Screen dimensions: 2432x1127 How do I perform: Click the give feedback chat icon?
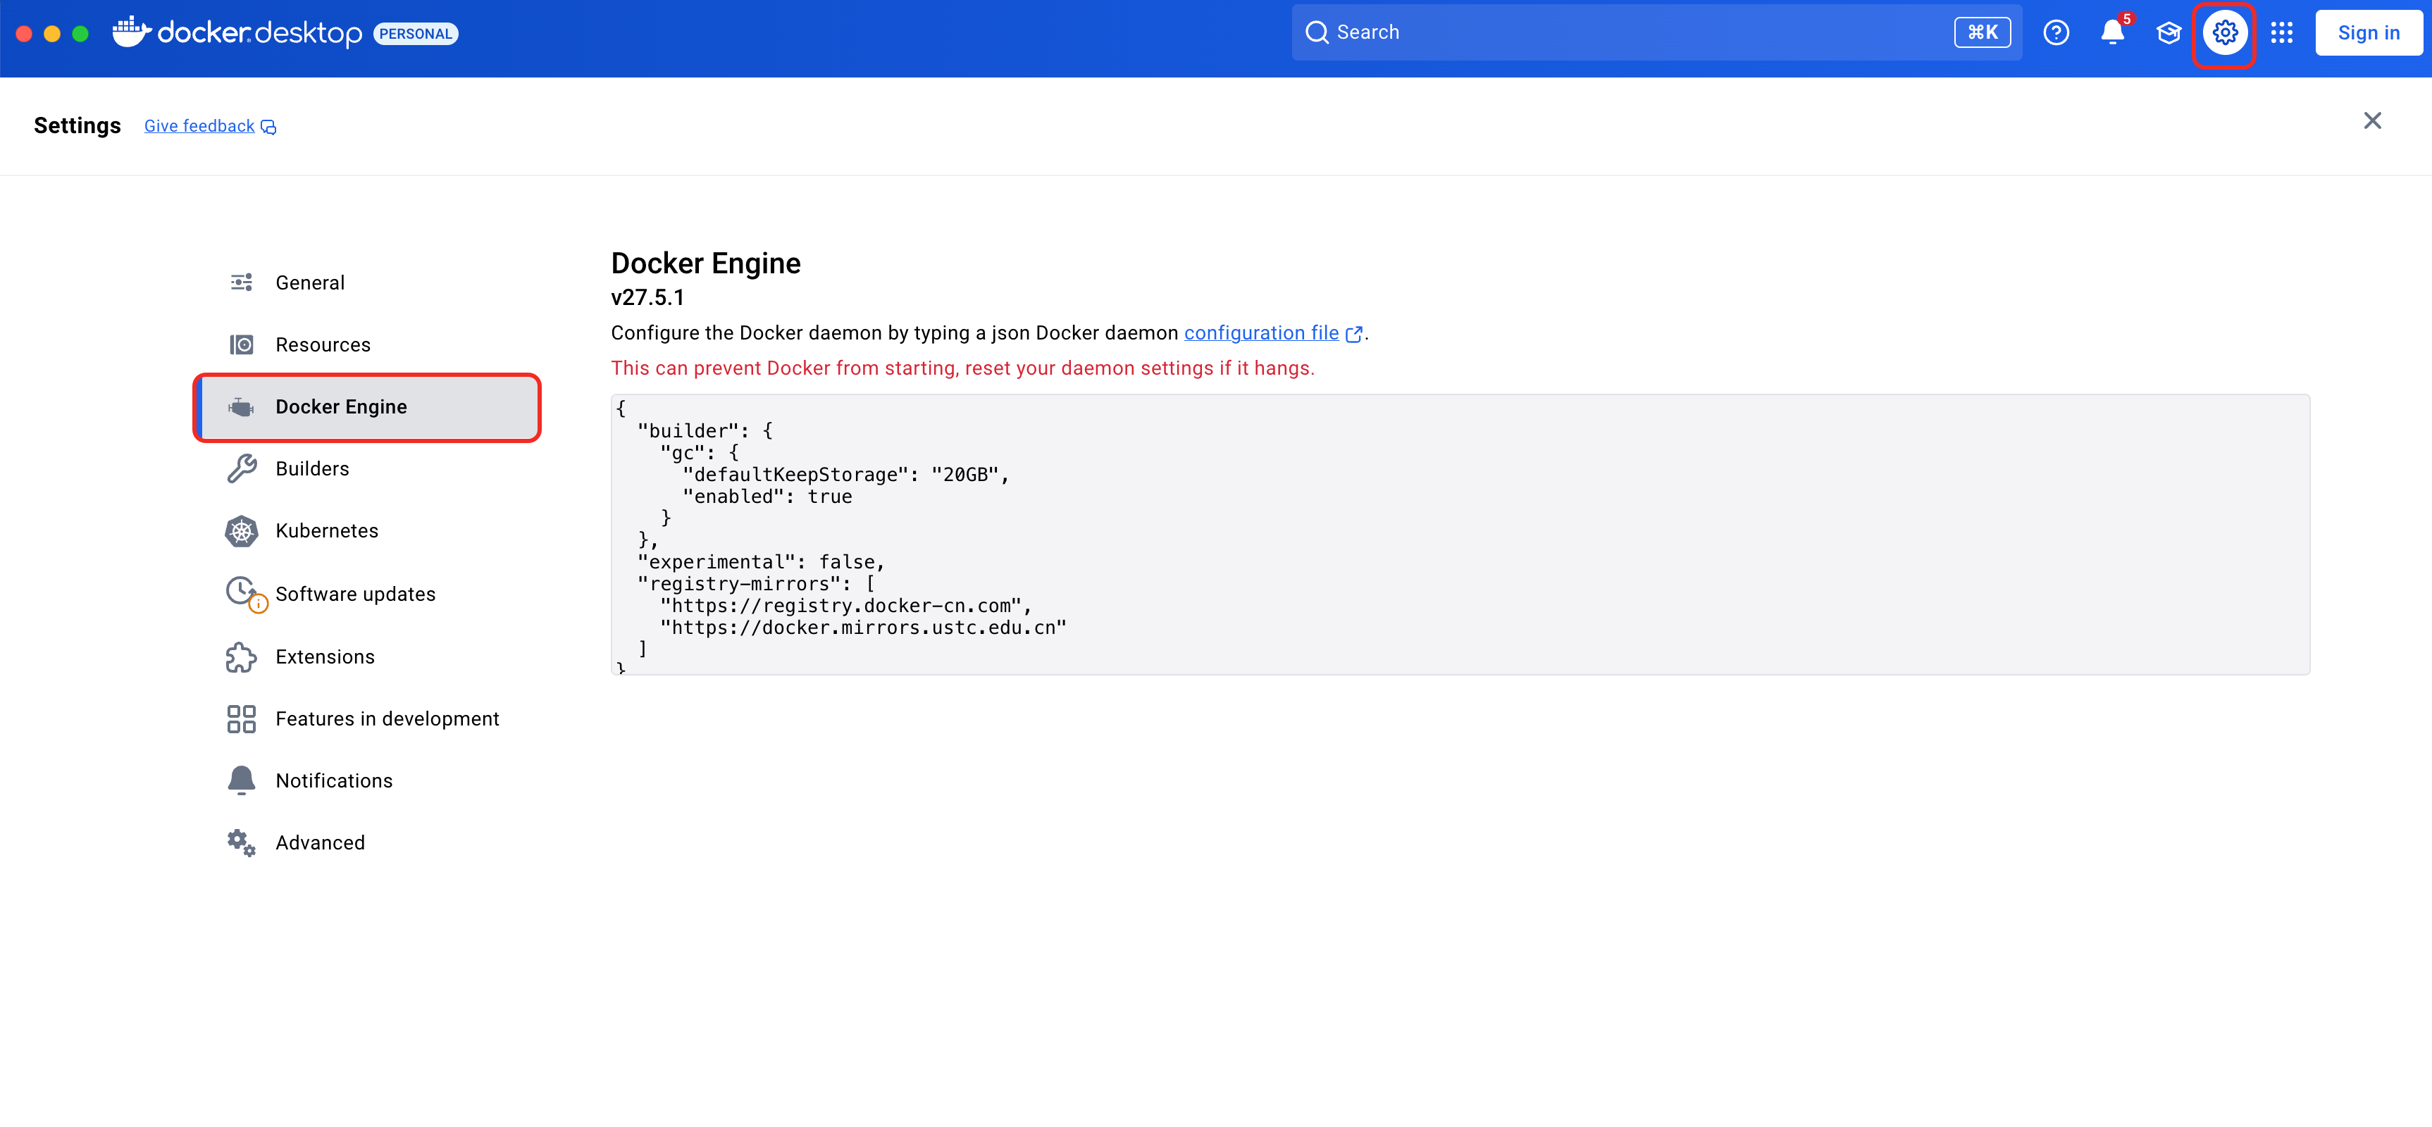[269, 127]
